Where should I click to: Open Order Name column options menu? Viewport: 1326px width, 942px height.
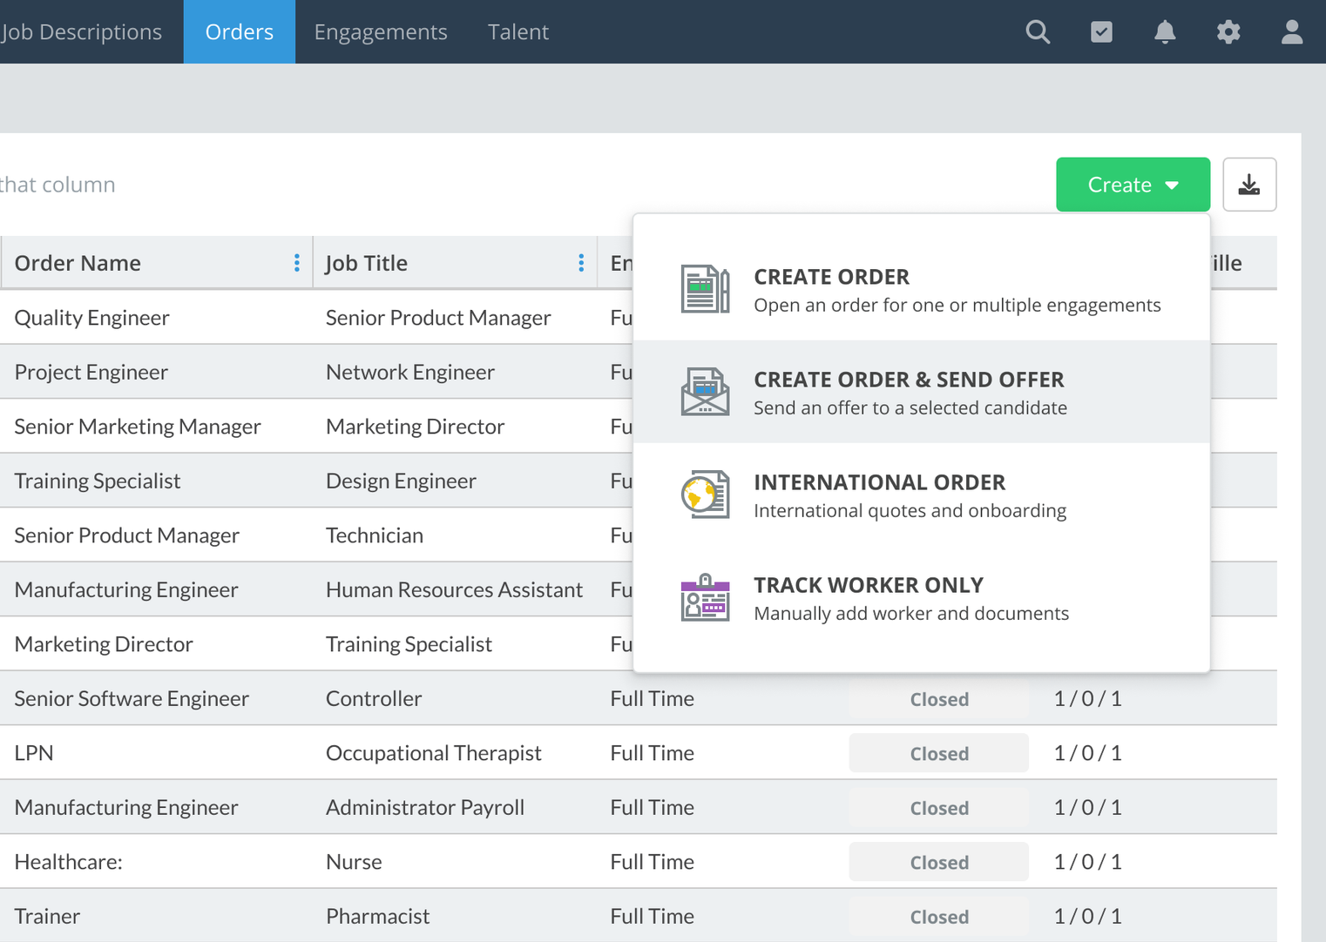pos(297,263)
